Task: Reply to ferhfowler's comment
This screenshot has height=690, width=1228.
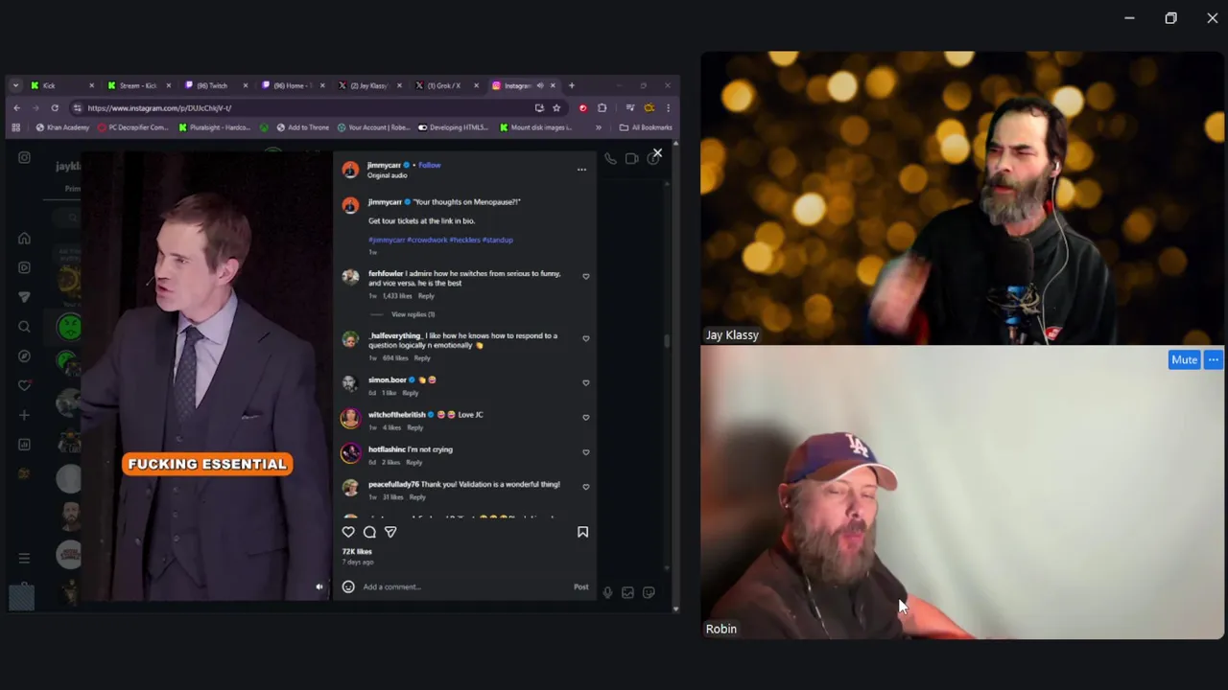Action: tap(426, 296)
